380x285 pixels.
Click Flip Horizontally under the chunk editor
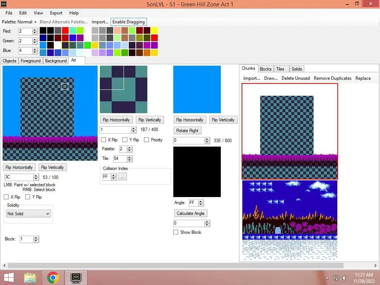(19, 167)
